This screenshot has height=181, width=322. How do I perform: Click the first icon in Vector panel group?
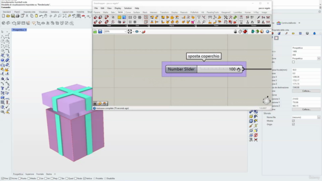[x=241, y=18]
